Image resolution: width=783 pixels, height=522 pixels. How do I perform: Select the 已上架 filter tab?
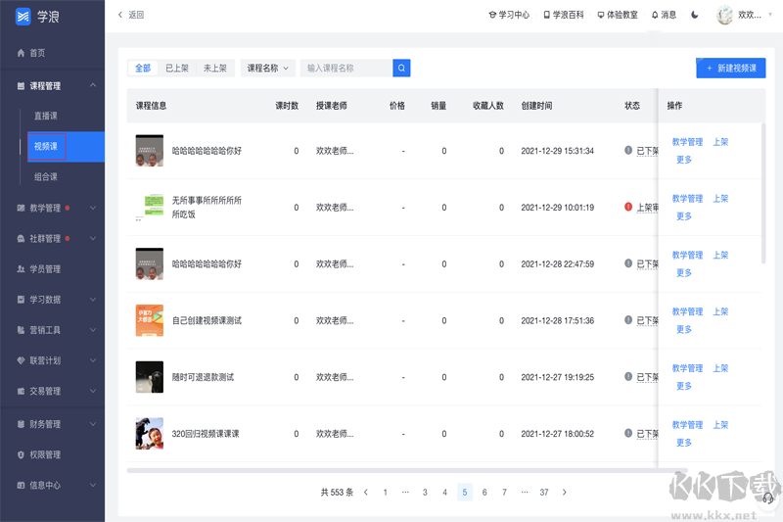click(176, 69)
